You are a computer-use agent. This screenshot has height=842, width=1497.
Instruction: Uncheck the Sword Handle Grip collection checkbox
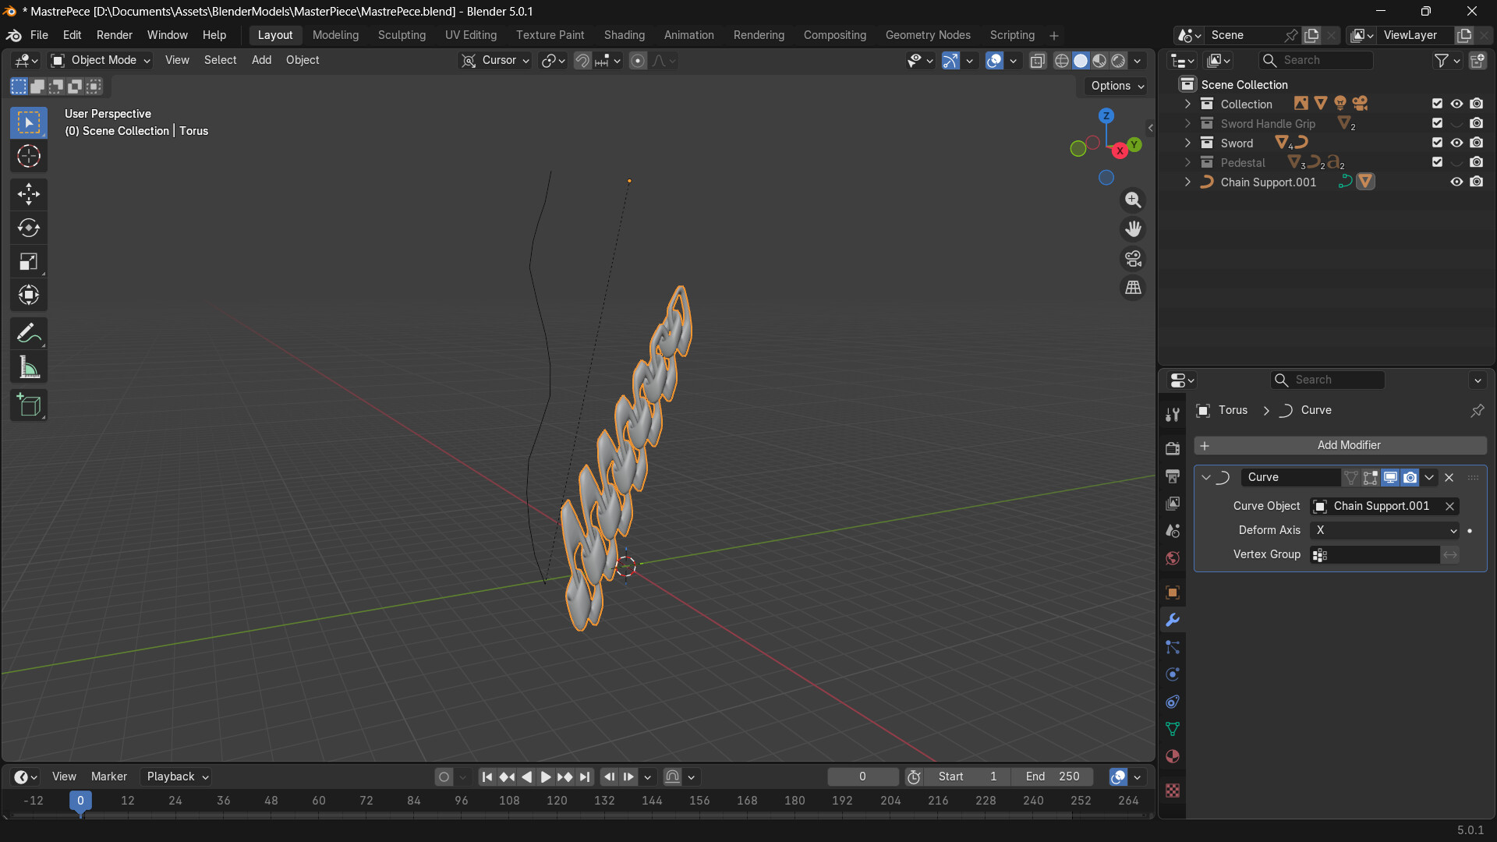click(x=1437, y=123)
